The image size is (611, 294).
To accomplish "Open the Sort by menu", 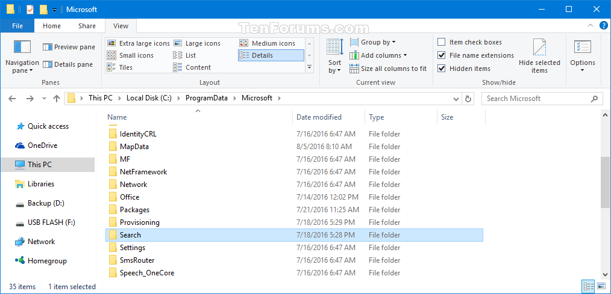I will tap(334, 56).
